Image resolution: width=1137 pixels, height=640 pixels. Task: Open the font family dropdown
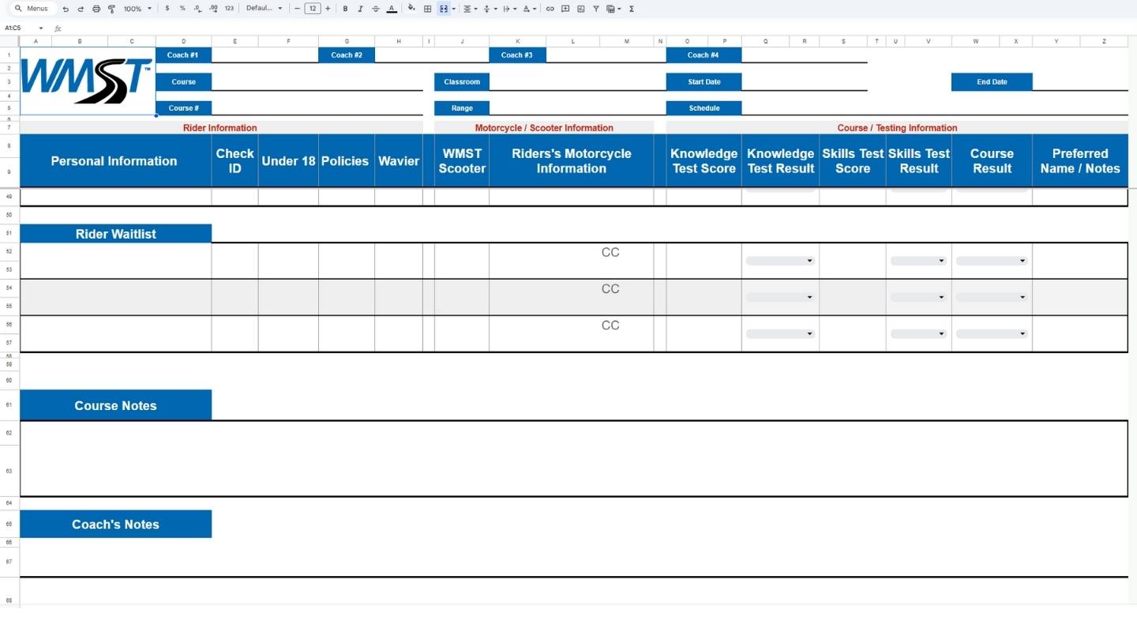coord(264,9)
